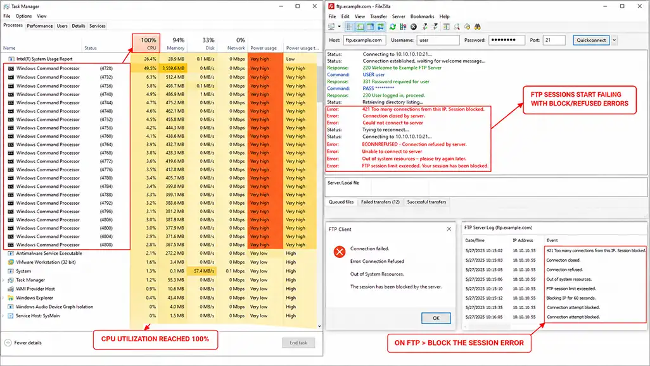Click the System process icon in Task Manager
650x366 pixels.
click(11, 271)
